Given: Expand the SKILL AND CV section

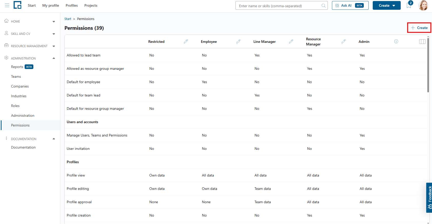Looking at the screenshot, I should (54, 34).
